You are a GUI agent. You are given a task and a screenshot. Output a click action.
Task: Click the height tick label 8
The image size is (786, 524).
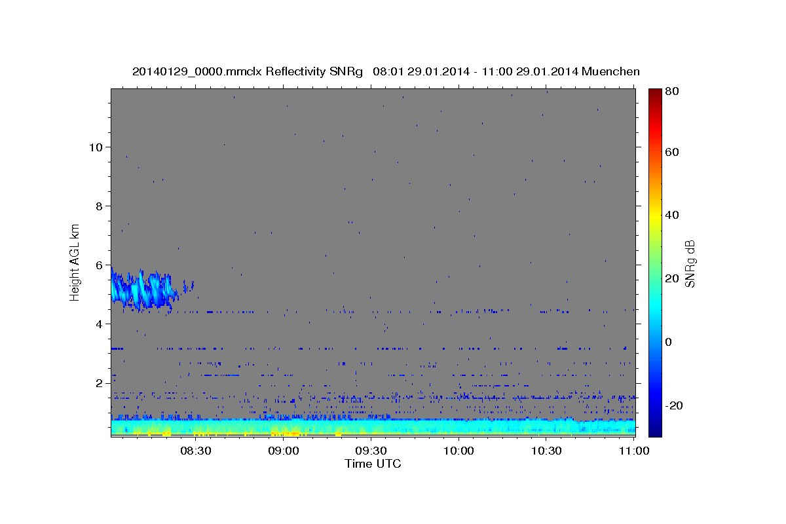coord(99,206)
